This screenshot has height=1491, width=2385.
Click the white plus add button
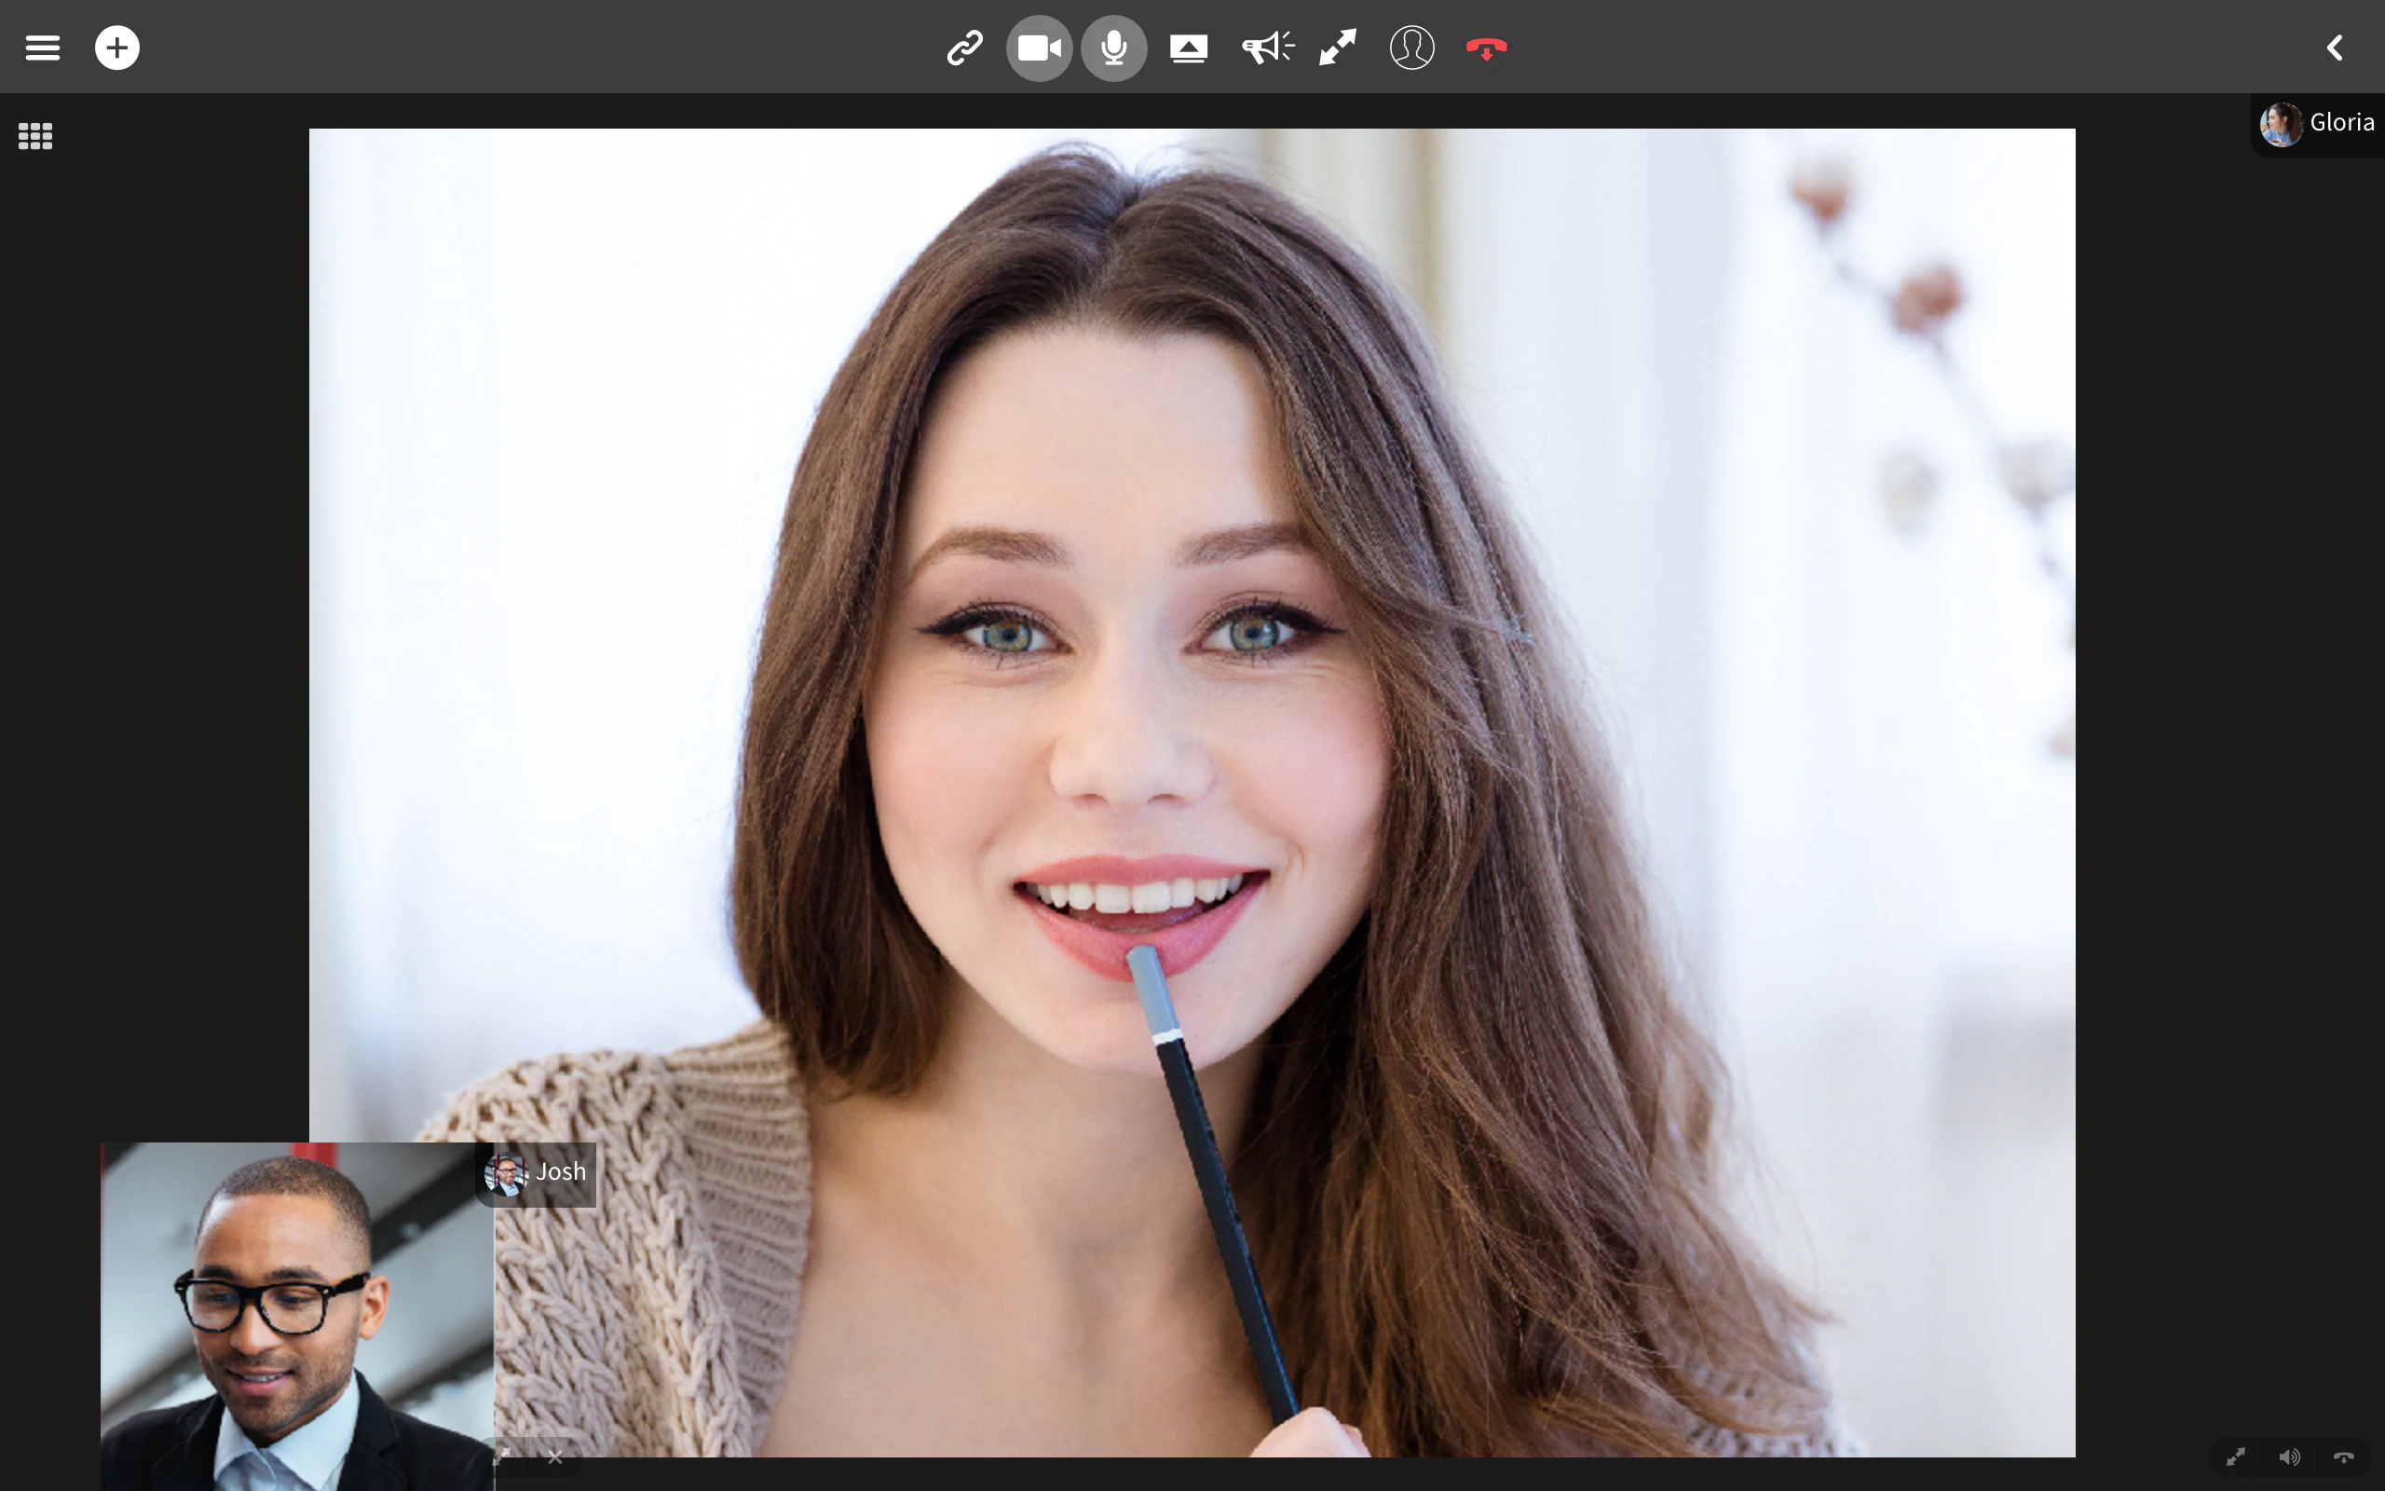[x=117, y=48]
